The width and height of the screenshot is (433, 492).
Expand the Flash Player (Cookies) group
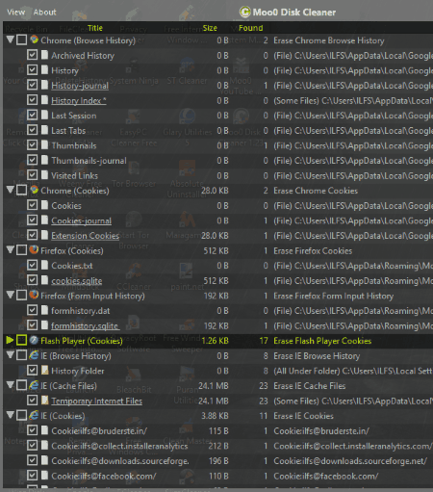[x=10, y=340]
